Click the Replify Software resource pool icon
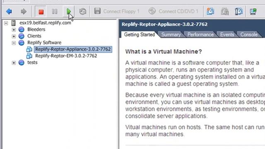Screen dimensions: 265x149 [x=21, y=43]
